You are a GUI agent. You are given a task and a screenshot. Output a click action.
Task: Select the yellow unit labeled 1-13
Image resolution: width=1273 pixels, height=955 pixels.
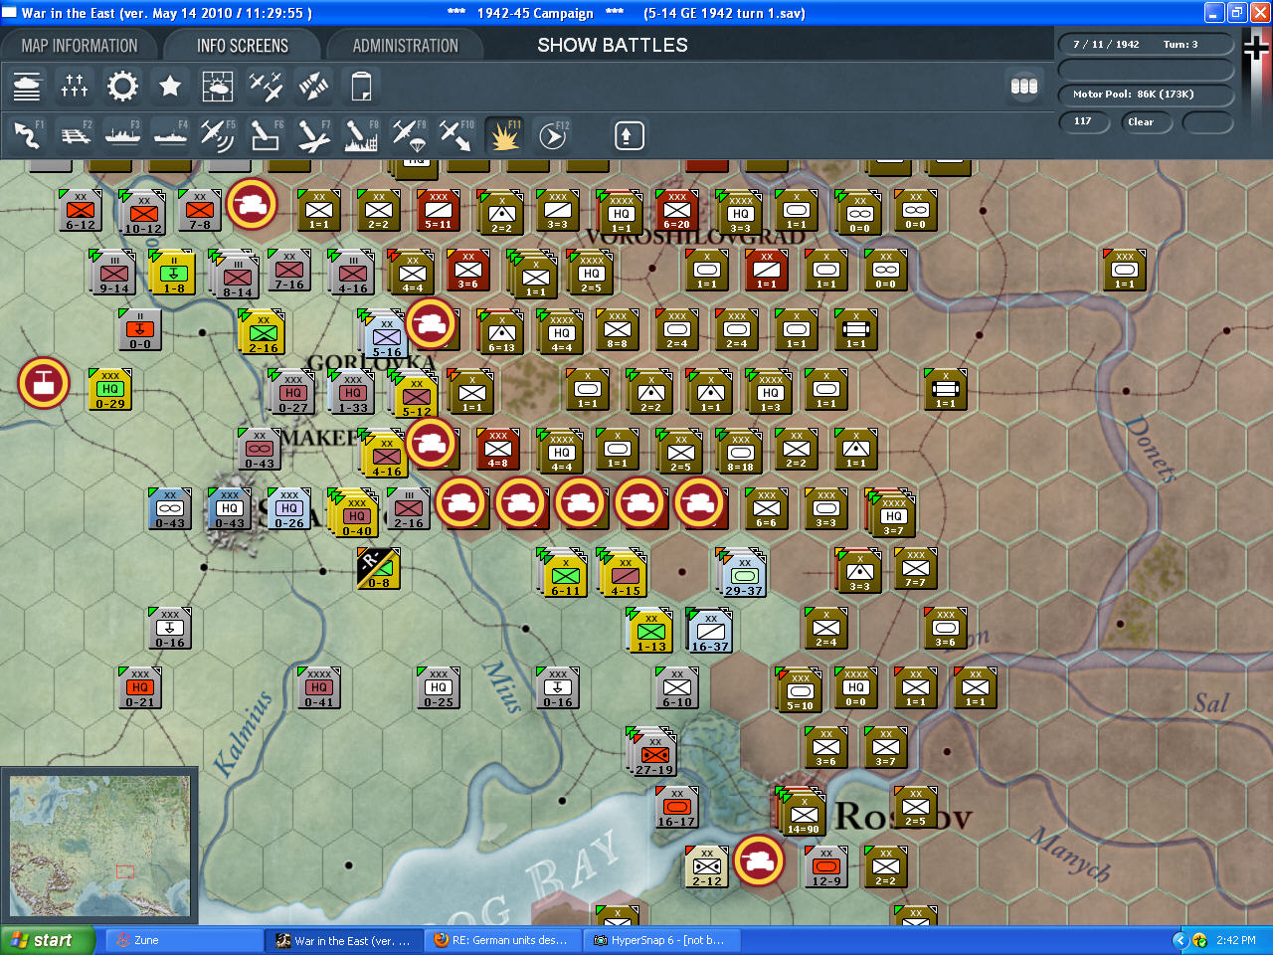coord(650,630)
